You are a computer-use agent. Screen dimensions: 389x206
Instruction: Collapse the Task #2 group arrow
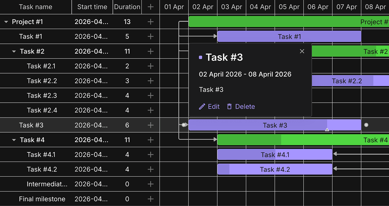coord(14,51)
